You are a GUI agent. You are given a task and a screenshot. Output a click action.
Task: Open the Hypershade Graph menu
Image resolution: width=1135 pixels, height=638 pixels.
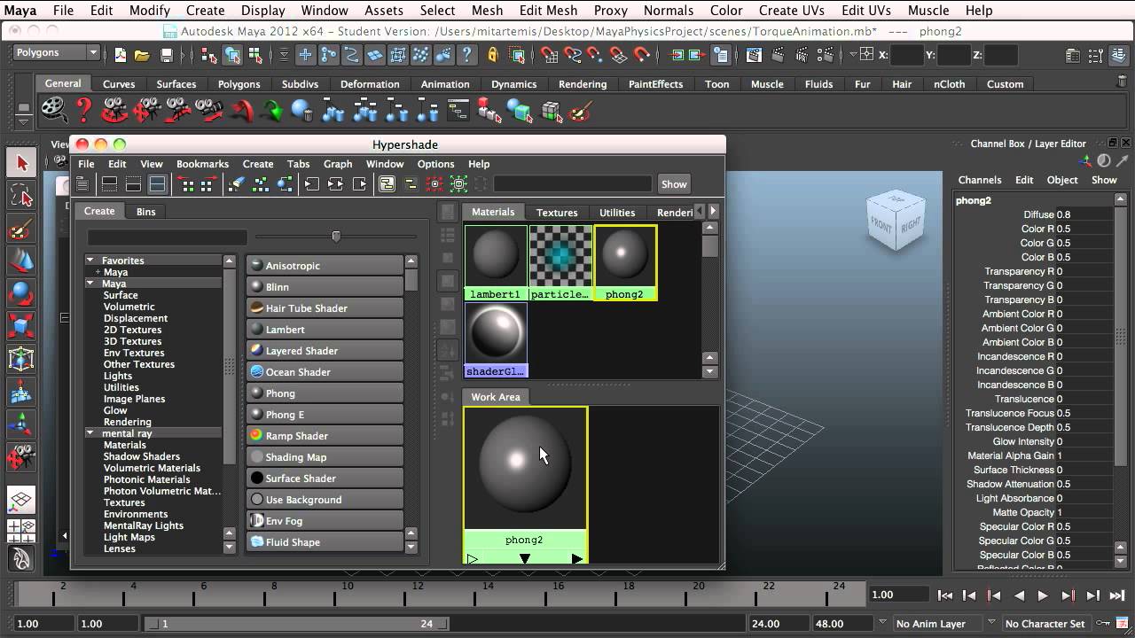[x=338, y=164]
